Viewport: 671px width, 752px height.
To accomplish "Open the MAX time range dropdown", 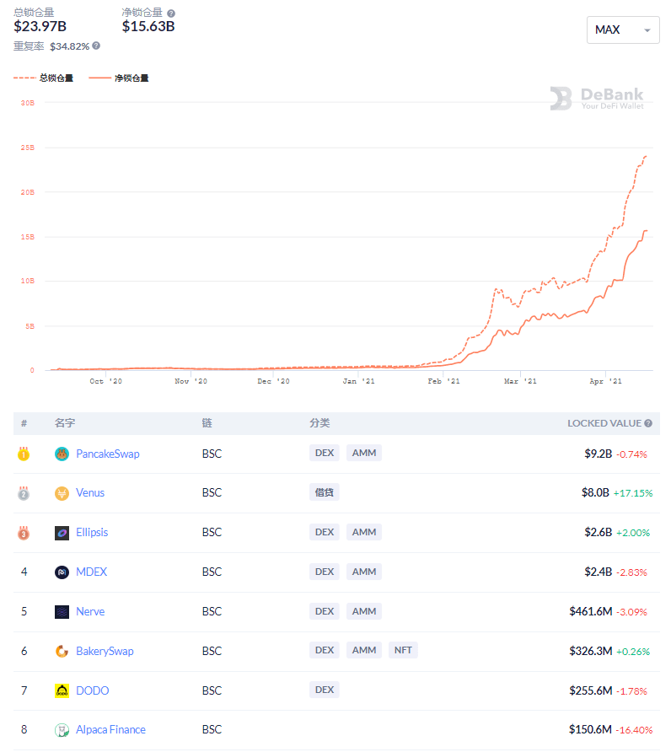I will (x=623, y=30).
